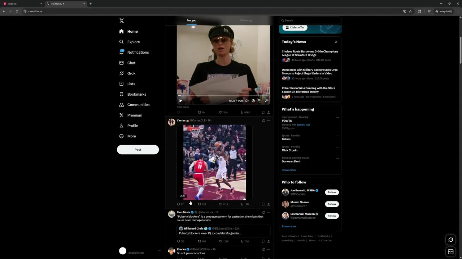Expand the More menu in sidebar
The height and width of the screenshot is (259, 462).
pyautogui.click(x=127, y=136)
